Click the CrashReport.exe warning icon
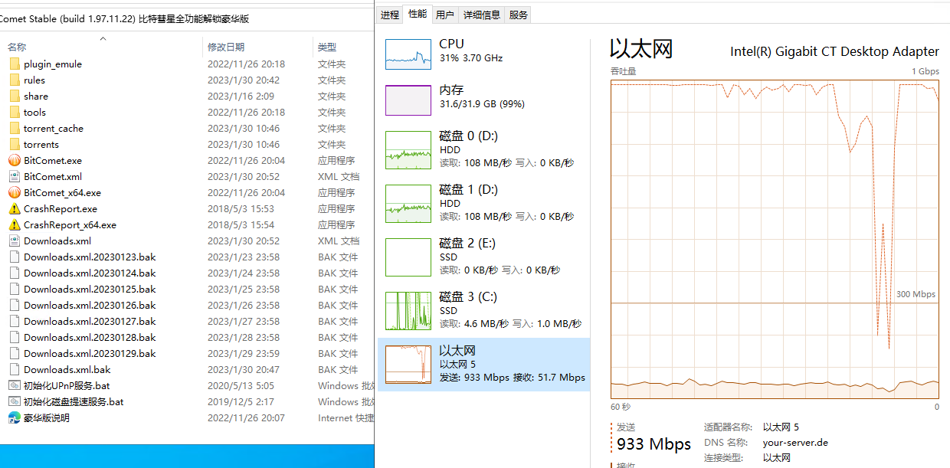950x468 pixels. coord(15,209)
